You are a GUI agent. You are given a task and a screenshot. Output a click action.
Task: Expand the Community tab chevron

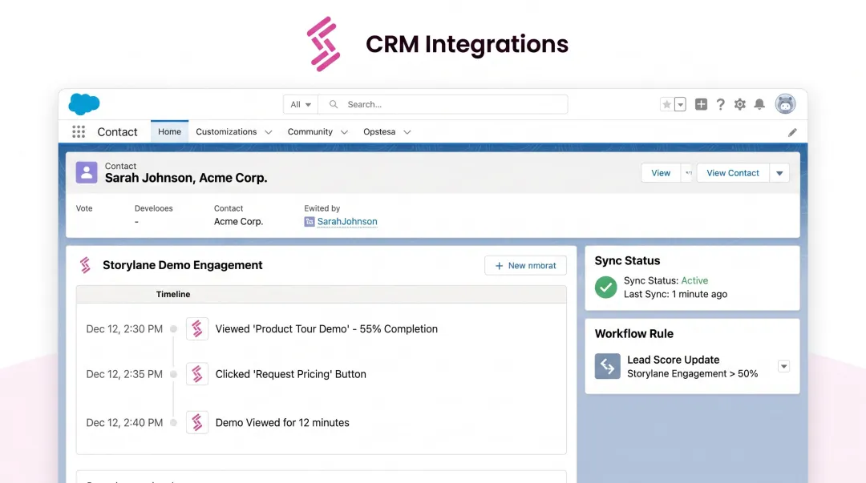[x=344, y=132]
